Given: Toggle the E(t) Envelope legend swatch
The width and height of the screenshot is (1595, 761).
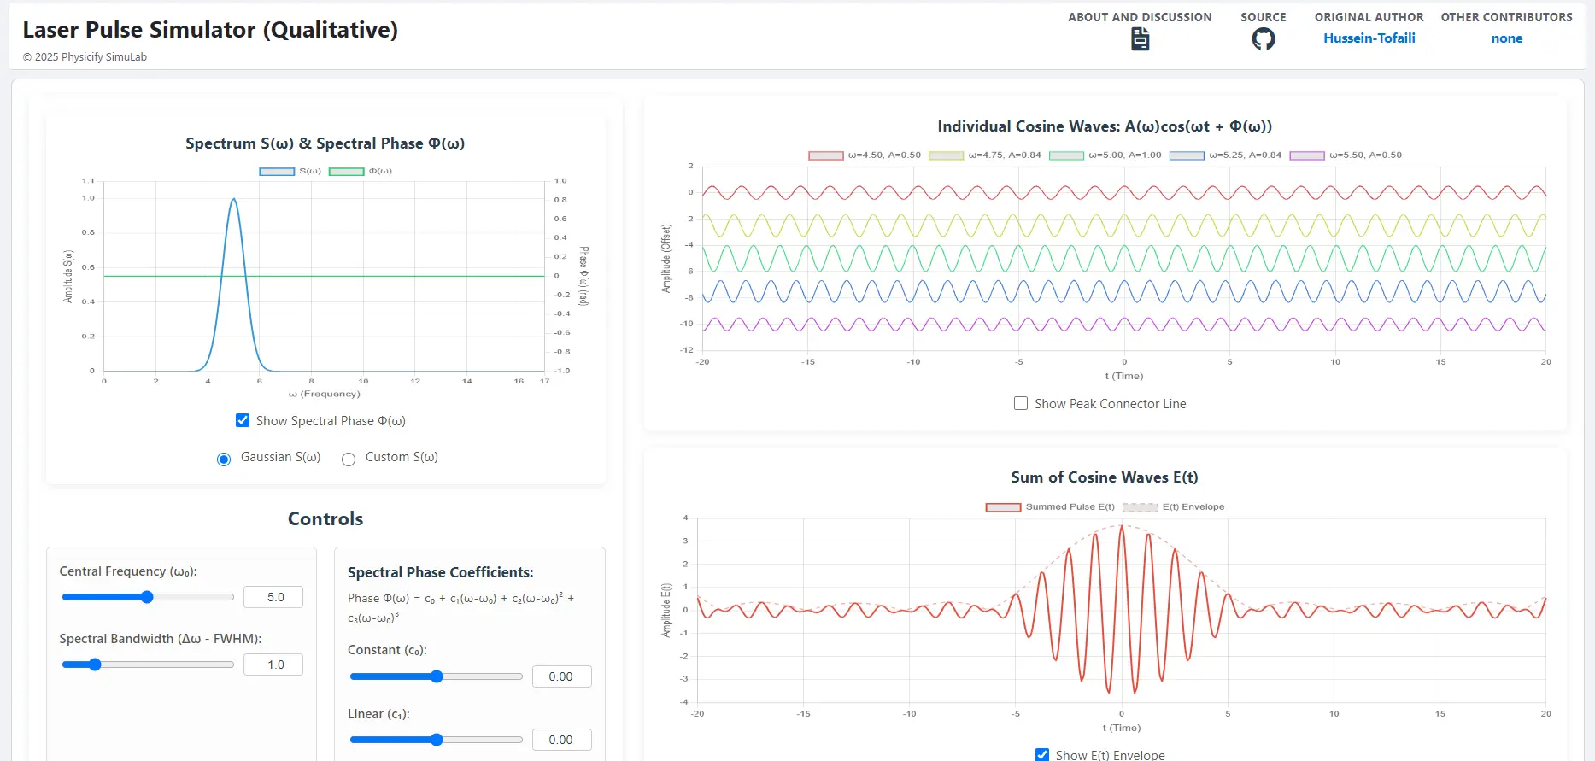Looking at the screenshot, I should coord(1140,507).
